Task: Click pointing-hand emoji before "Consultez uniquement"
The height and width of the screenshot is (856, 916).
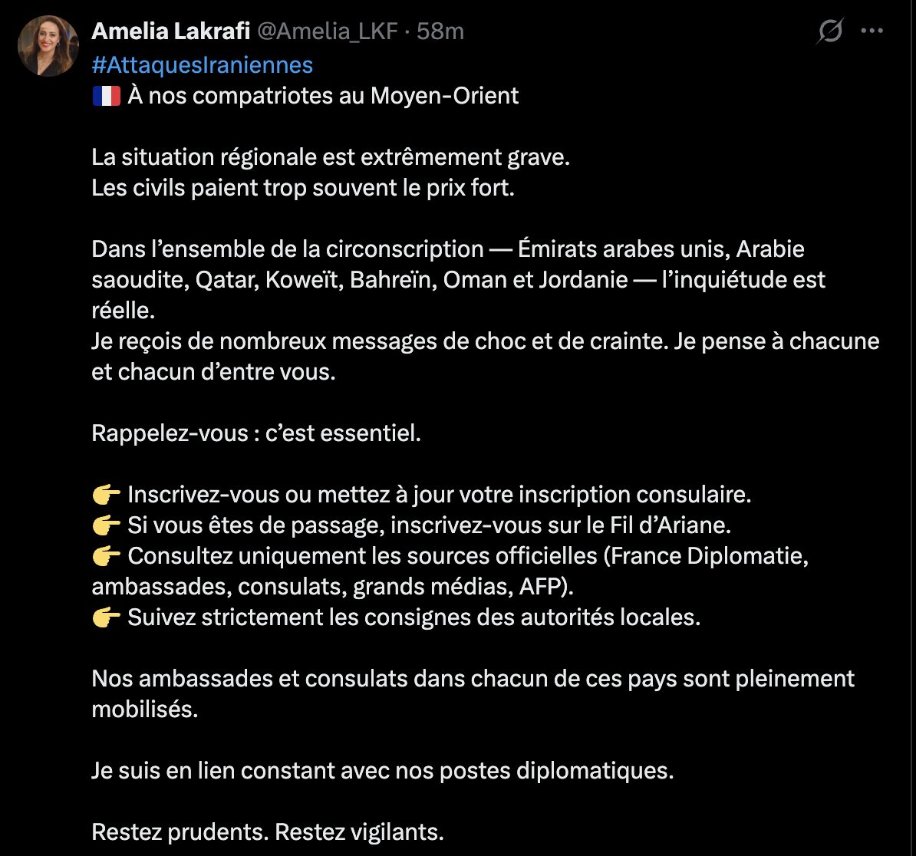Action: click(106, 556)
